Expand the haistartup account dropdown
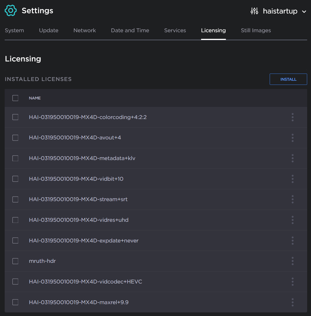 point(304,12)
